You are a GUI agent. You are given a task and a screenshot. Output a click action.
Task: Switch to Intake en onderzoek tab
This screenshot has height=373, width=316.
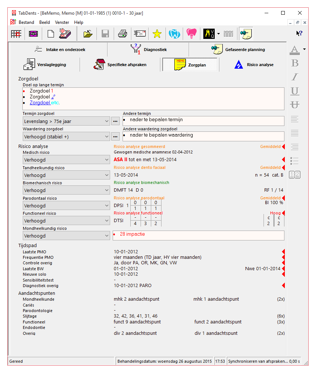pyautogui.click(x=60, y=50)
